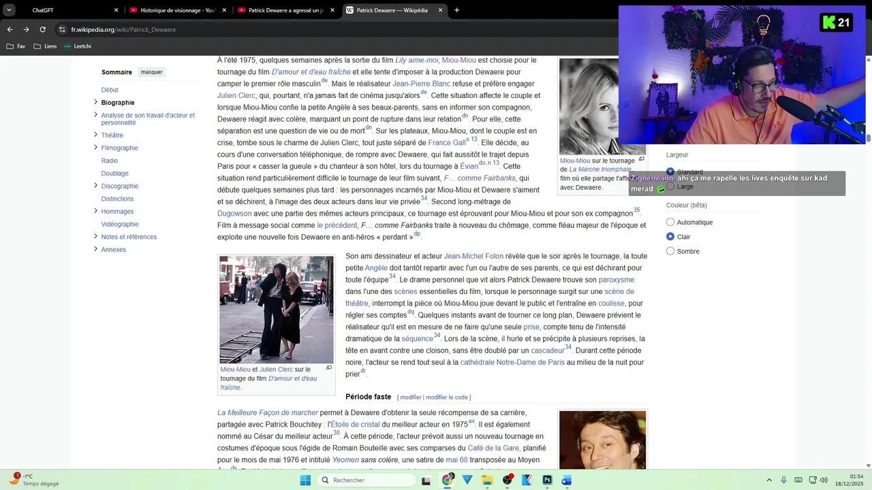The width and height of the screenshot is (872, 490).
Task: Open the tab search dropdown arrow
Action: pyautogui.click(x=9, y=10)
